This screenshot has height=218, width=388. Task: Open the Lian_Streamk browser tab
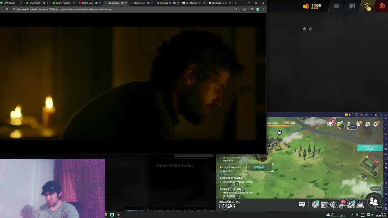(193, 3)
